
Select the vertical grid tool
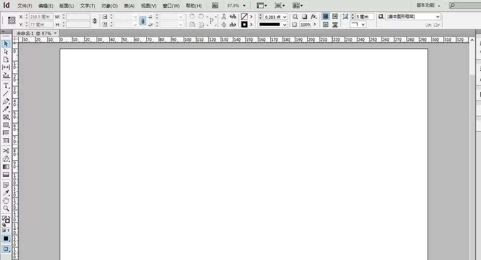pyautogui.click(x=6, y=141)
